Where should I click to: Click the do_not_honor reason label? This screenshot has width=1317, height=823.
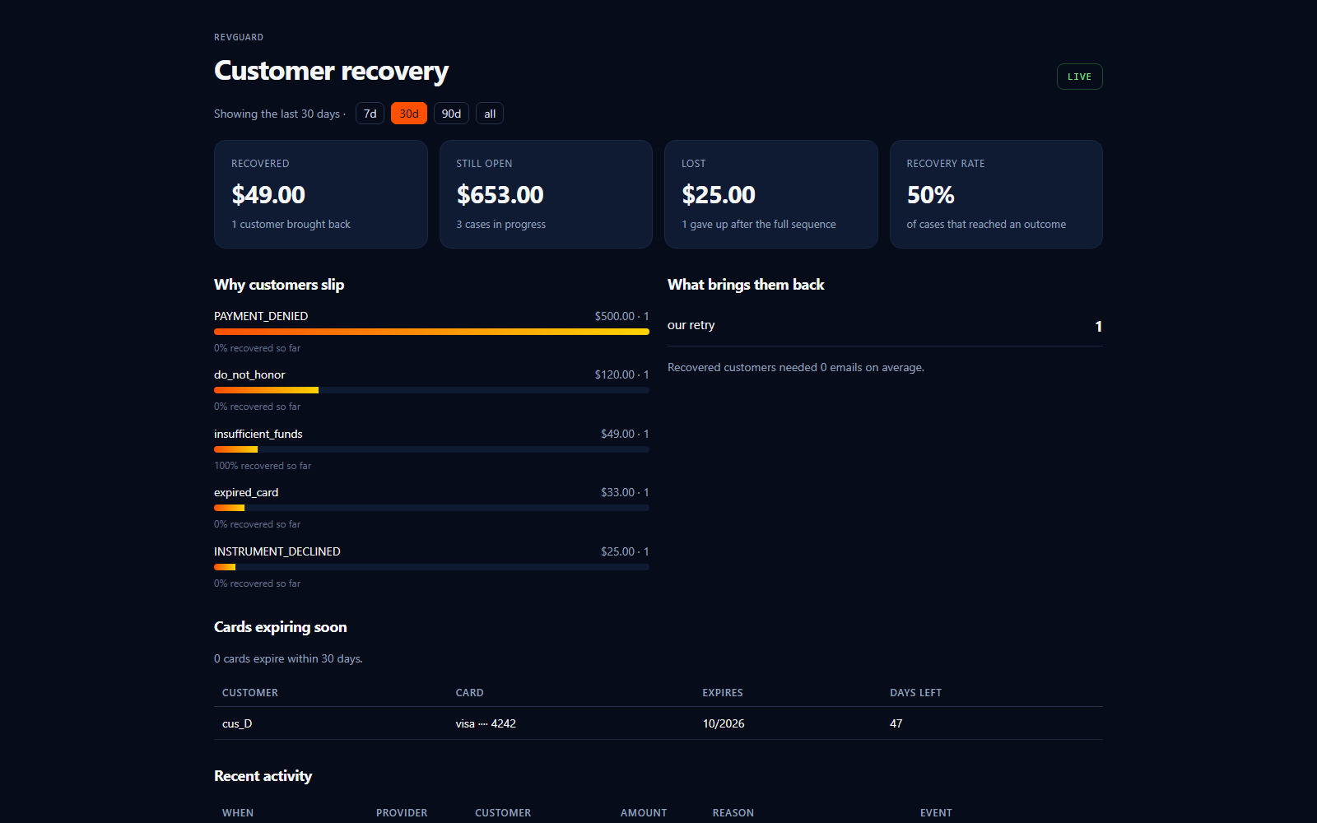pyautogui.click(x=249, y=374)
